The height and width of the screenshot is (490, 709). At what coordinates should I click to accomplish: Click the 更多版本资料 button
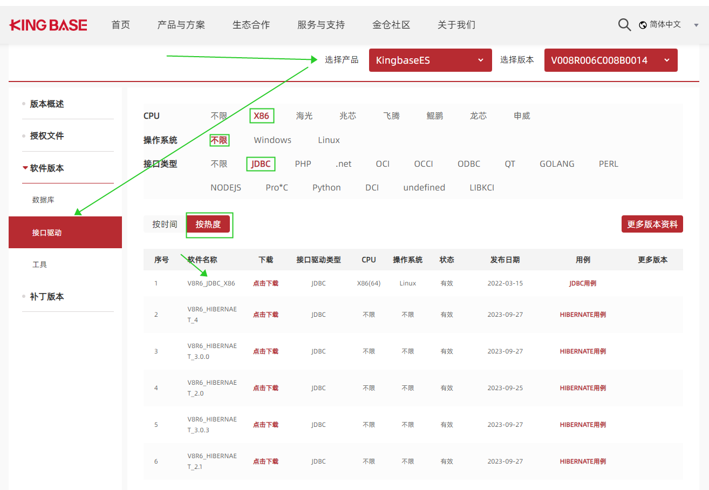(652, 224)
